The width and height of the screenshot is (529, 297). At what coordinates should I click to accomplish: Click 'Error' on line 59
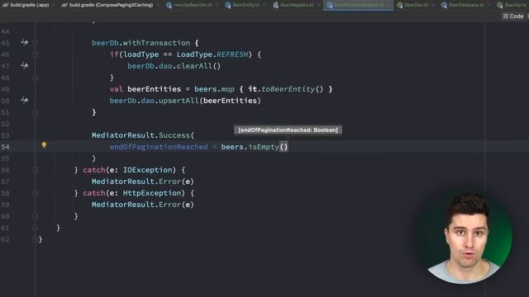point(169,205)
